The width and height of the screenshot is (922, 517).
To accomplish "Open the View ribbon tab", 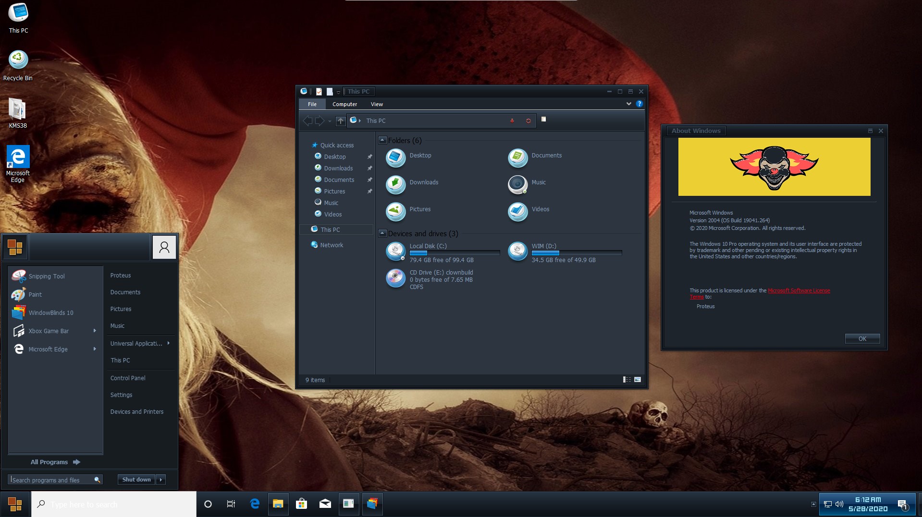I will 377,104.
